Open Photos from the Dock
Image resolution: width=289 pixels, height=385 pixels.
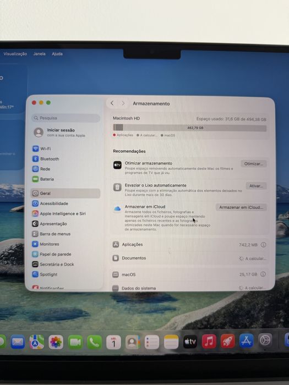tap(56, 342)
